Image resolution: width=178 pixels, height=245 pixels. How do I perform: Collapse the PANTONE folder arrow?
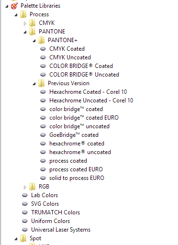[25, 33]
